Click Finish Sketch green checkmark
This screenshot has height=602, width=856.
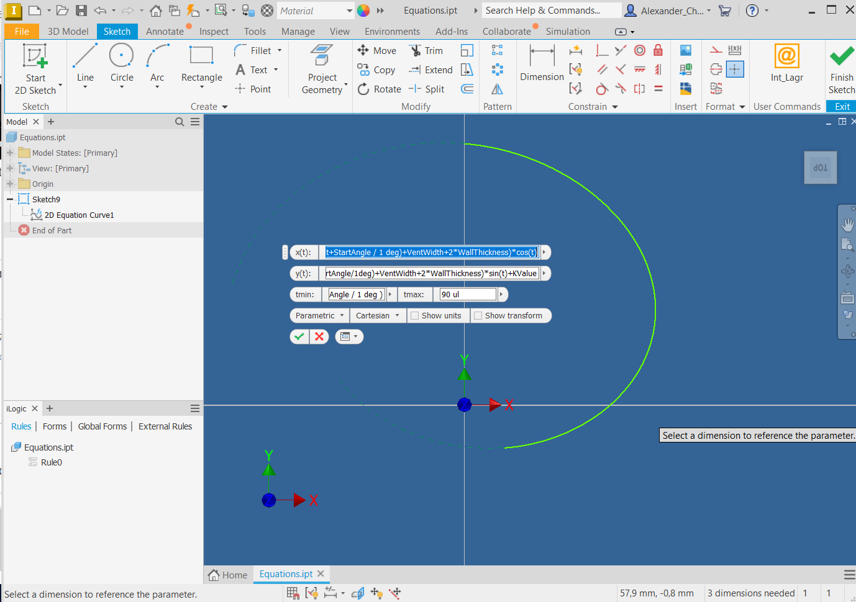coord(841,57)
